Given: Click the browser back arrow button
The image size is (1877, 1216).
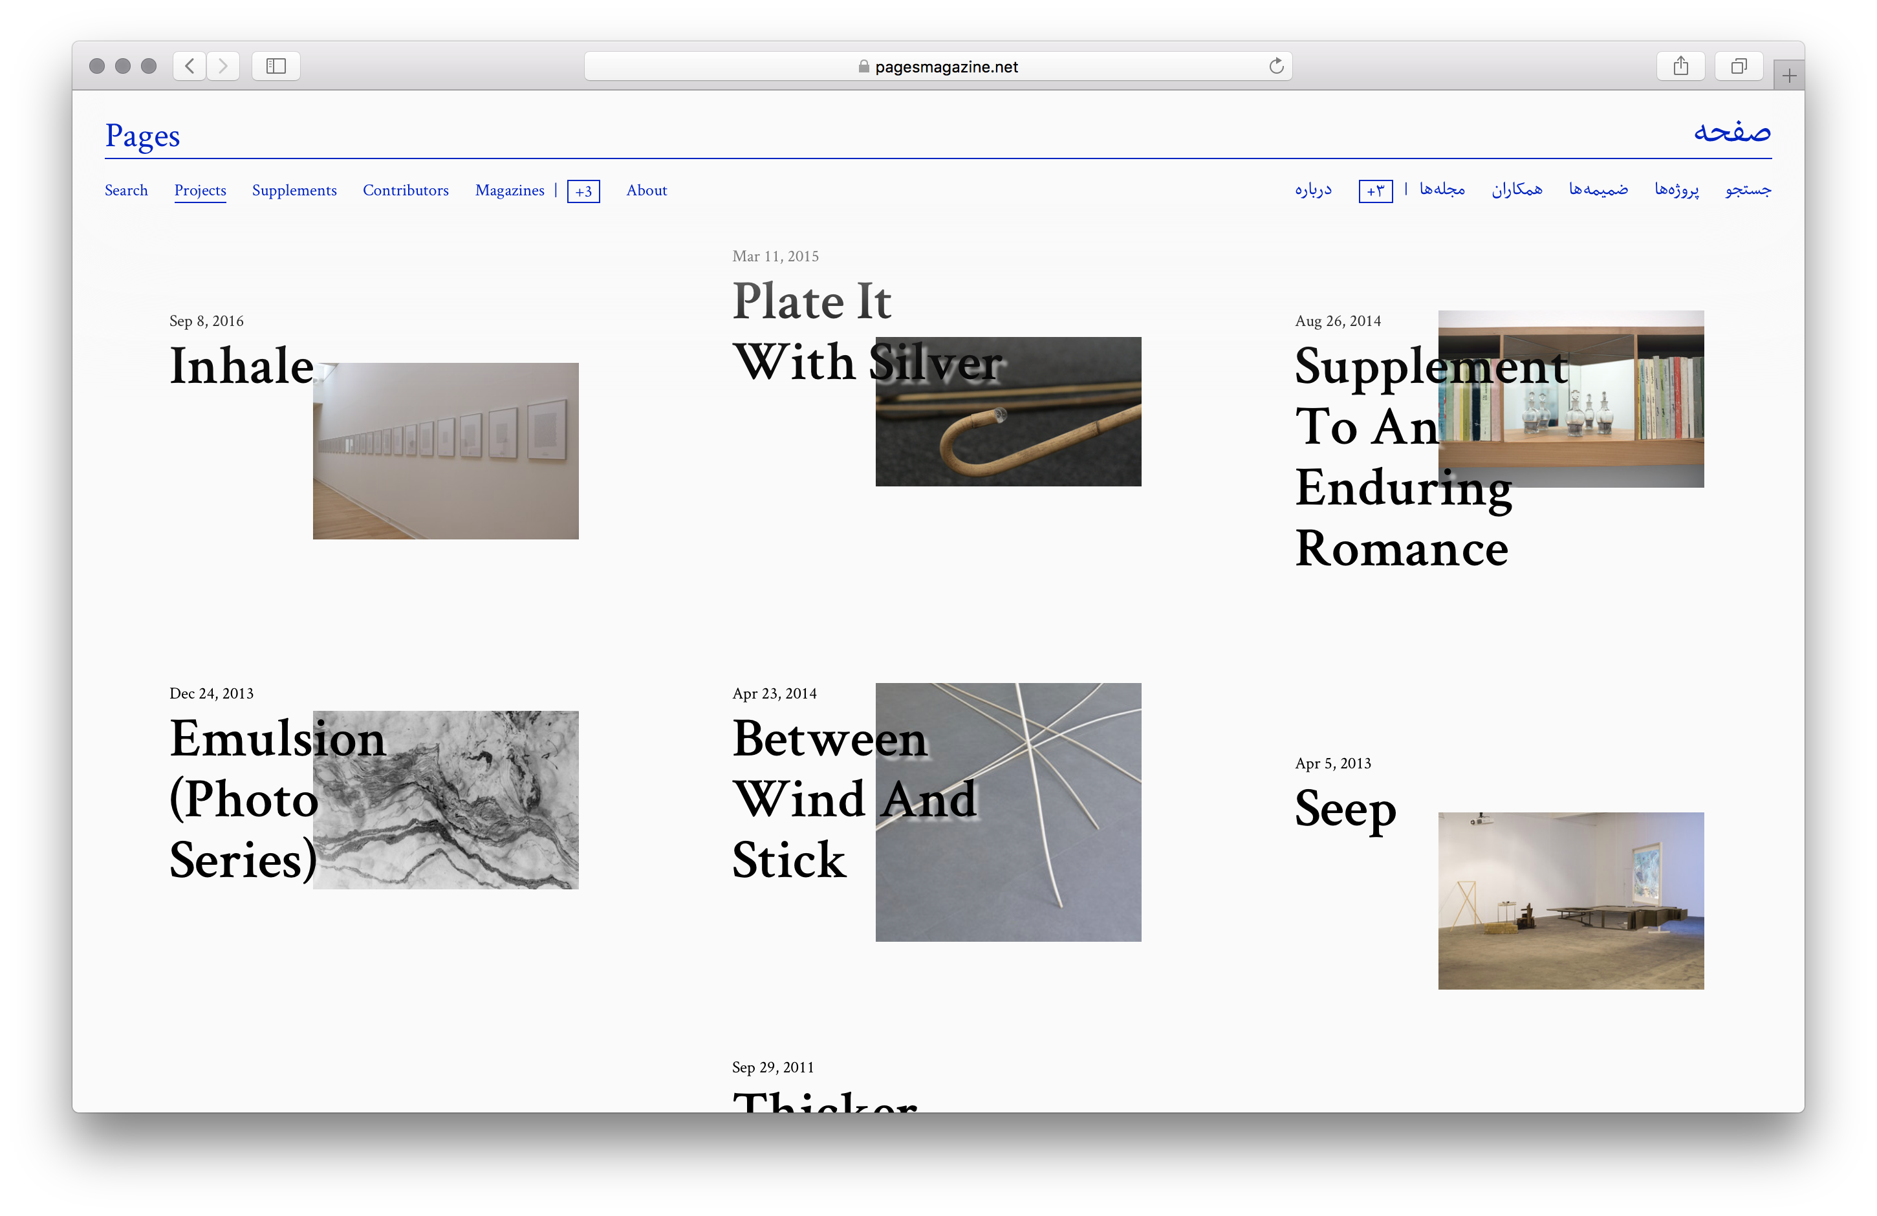Looking at the screenshot, I should [x=190, y=66].
